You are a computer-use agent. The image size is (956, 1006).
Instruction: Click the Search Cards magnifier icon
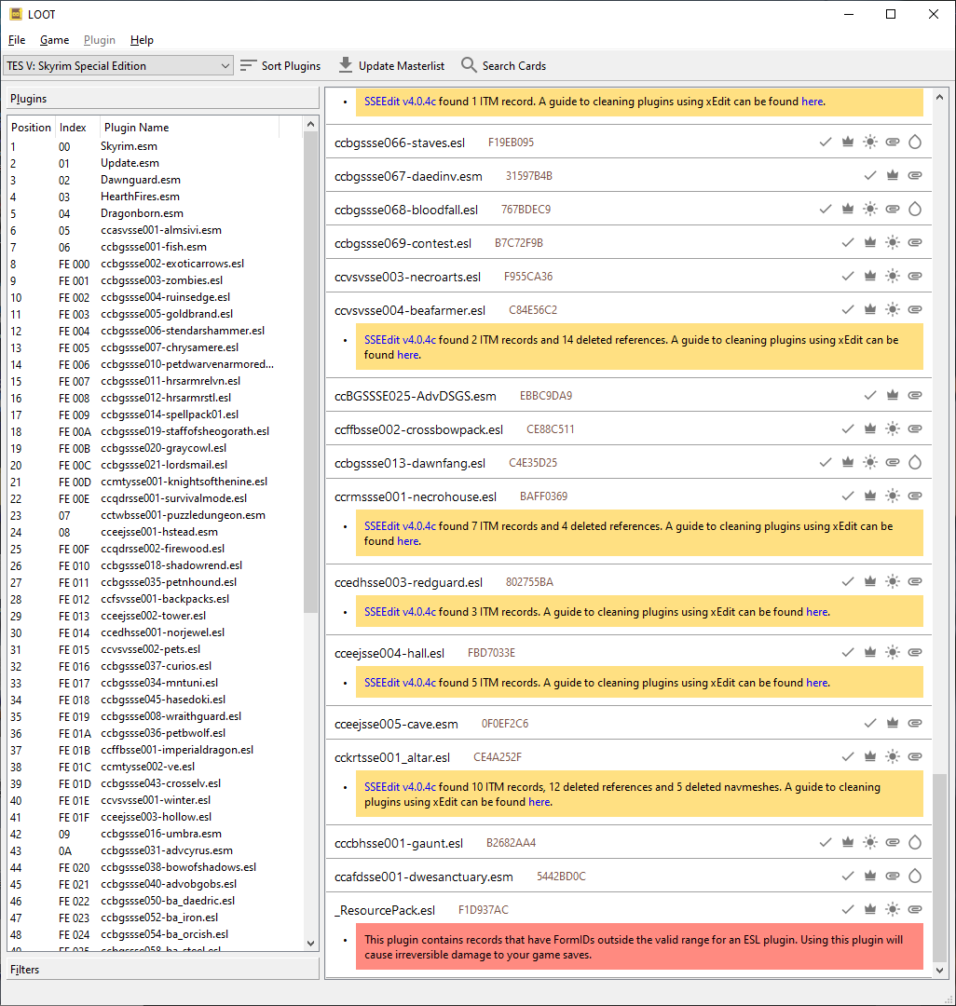[x=469, y=66]
